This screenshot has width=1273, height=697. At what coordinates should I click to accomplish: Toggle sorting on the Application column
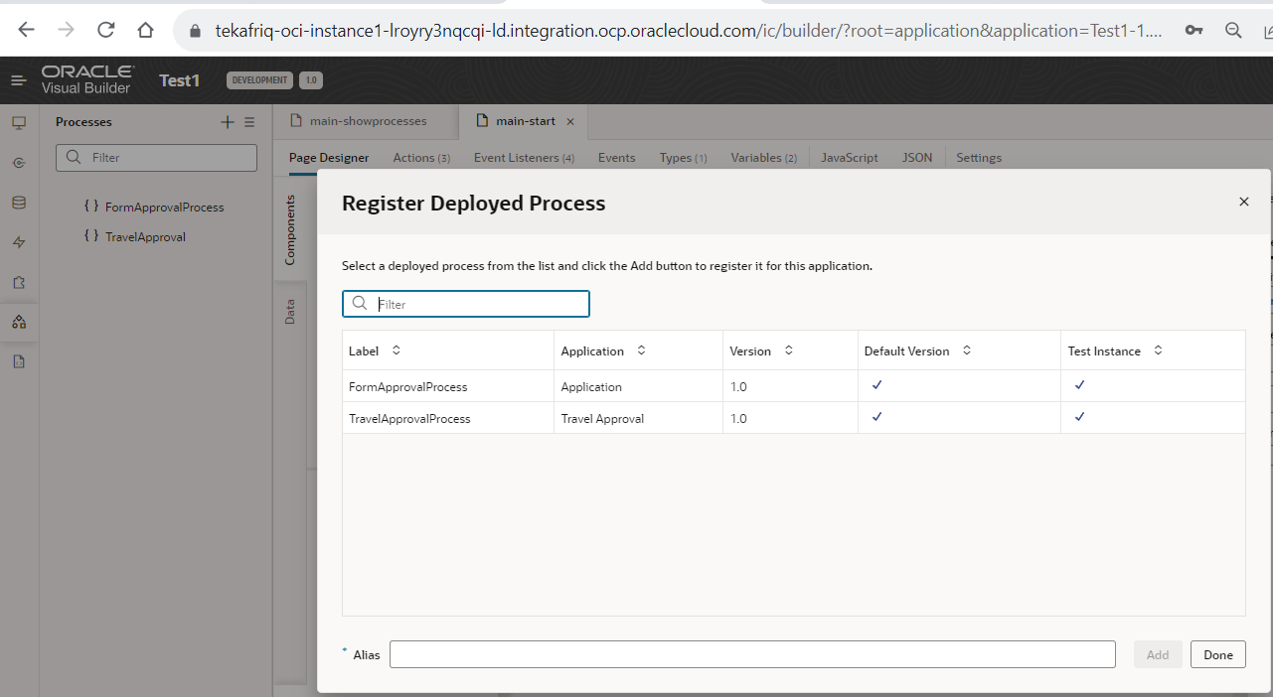coord(640,349)
